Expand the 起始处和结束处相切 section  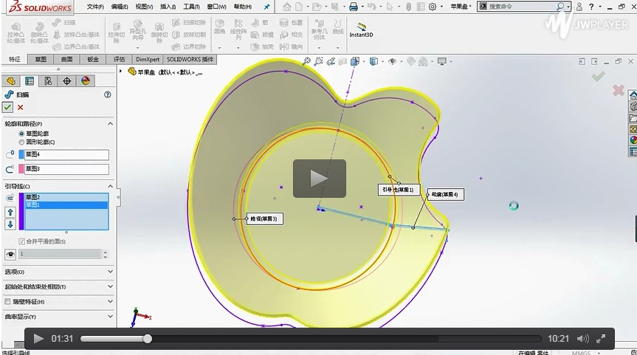point(59,286)
